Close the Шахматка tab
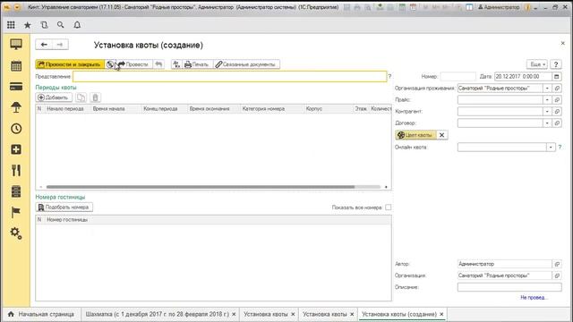 (234, 314)
